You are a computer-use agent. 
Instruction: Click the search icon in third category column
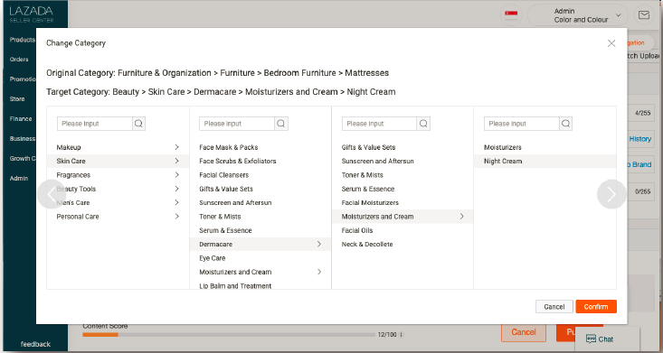[423, 124]
